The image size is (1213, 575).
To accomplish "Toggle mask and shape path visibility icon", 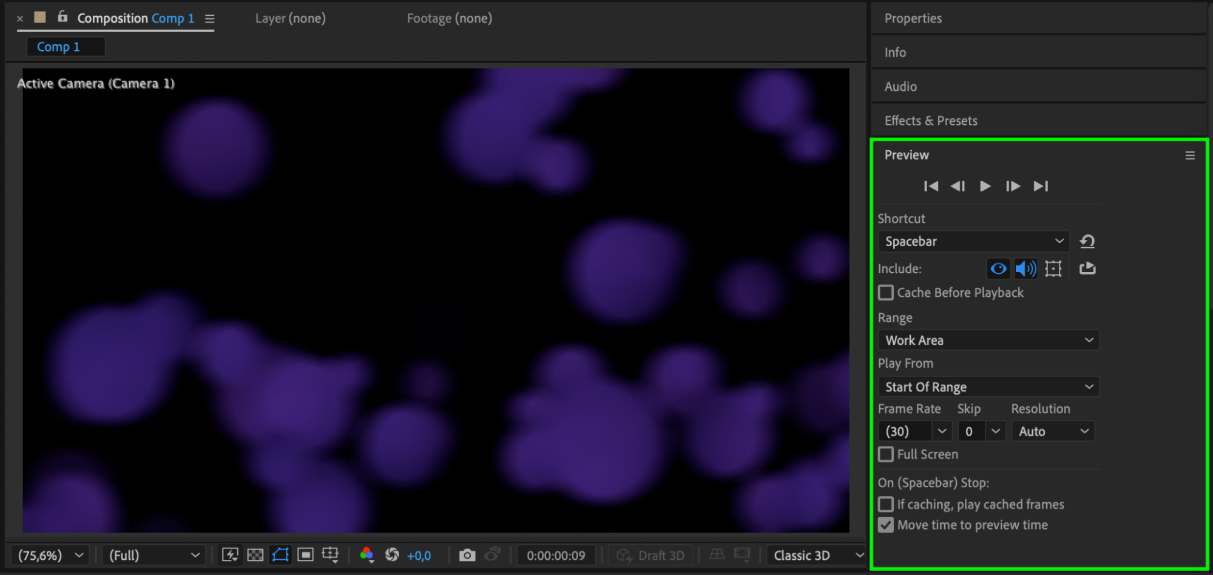I will click(280, 555).
